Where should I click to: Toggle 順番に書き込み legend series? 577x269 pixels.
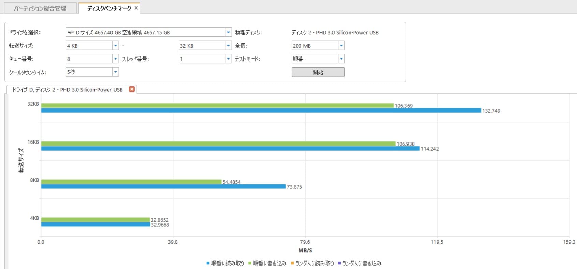(x=267, y=263)
